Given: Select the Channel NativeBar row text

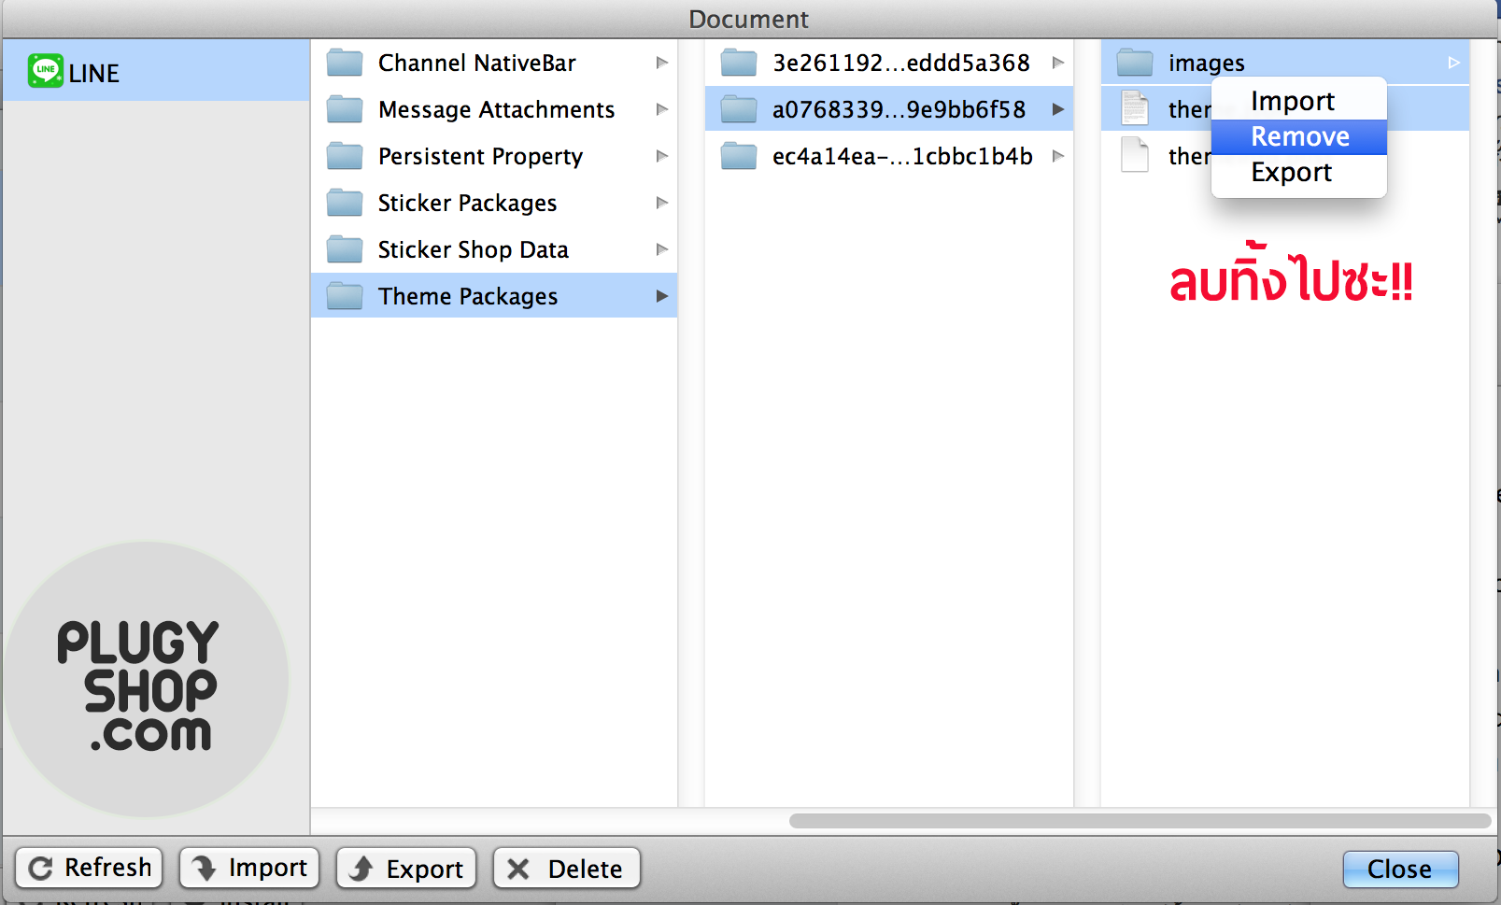Looking at the screenshot, I should pyautogui.click(x=477, y=63).
